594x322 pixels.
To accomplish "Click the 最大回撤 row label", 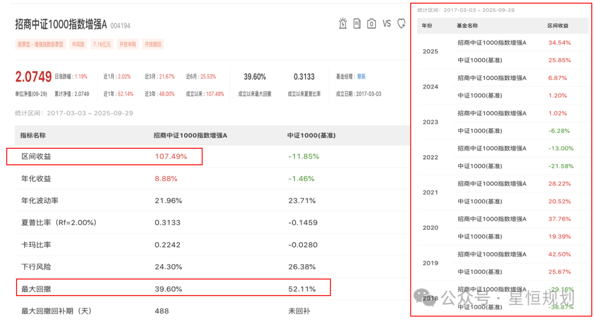I will coord(36,289).
